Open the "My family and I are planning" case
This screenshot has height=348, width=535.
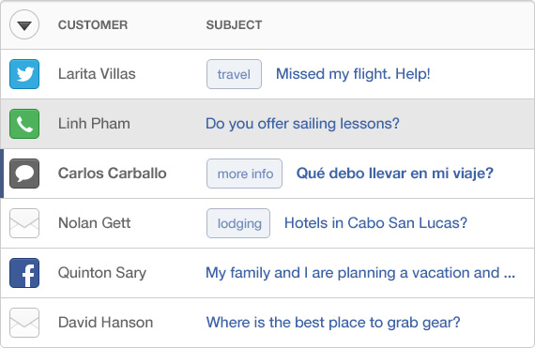pos(360,273)
